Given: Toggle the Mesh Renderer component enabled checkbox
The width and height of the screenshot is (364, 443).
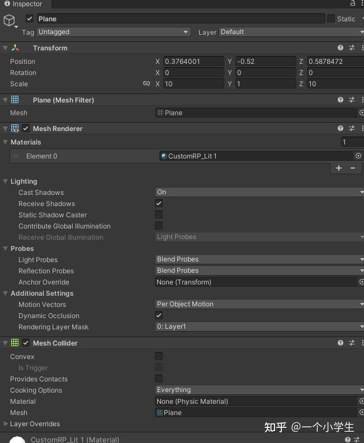Looking at the screenshot, I should coord(26,129).
